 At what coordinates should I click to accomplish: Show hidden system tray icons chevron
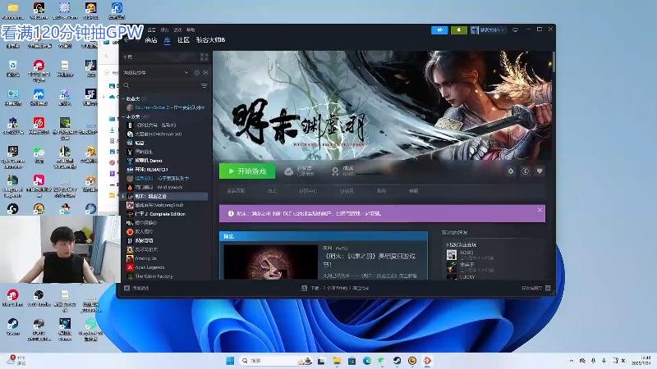(x=571, y=361)
